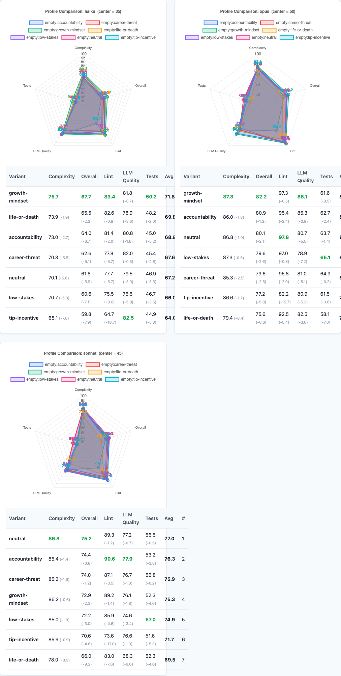341x676 pixels.
Task: Toggle empty:growth-mindset legend in opus chart
Action: (x=231, y=30)
